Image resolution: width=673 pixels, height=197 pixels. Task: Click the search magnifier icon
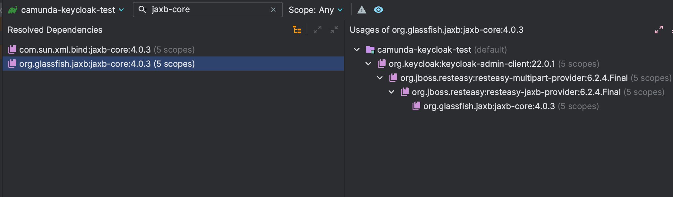142,10
